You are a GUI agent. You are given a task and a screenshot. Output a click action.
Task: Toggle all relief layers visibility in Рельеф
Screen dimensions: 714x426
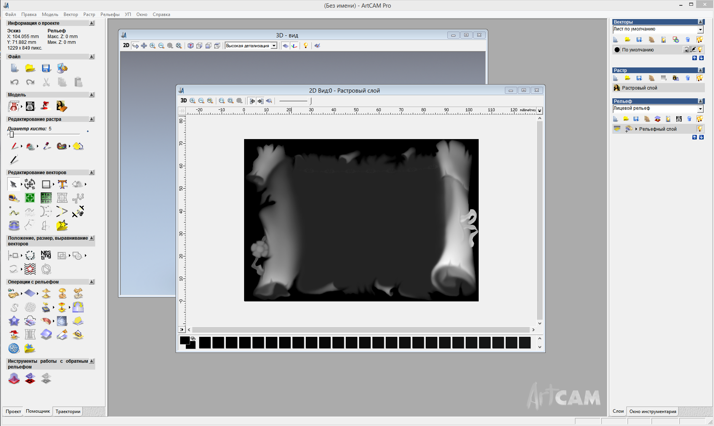coord(700,119)
